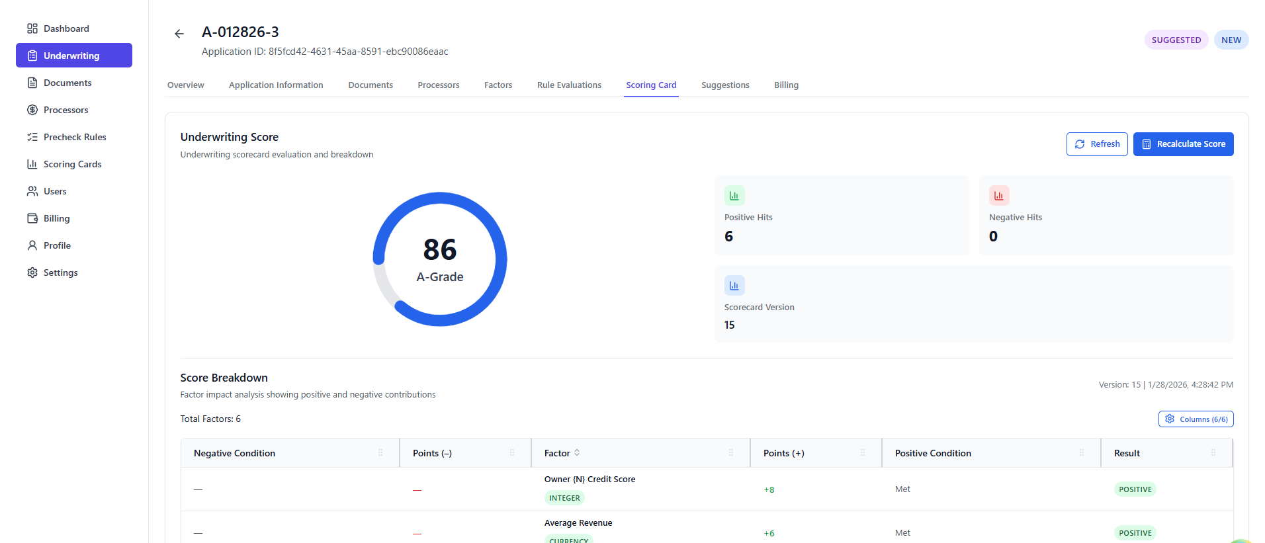This screenshot has width=1265, height=543.
Task: Click the red Negative Hits chart icon
Action: tap(999, 196)
